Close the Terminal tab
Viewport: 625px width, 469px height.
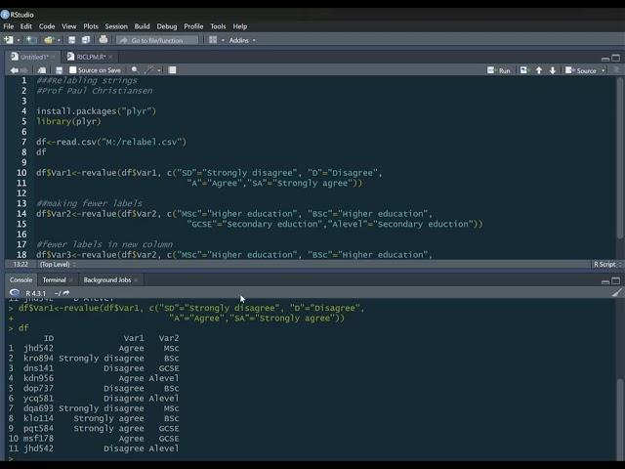[71, 280]
